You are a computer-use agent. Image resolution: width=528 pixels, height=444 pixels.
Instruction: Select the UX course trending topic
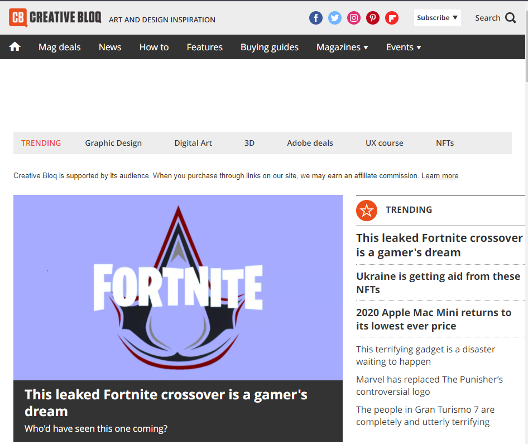[385, 143]
